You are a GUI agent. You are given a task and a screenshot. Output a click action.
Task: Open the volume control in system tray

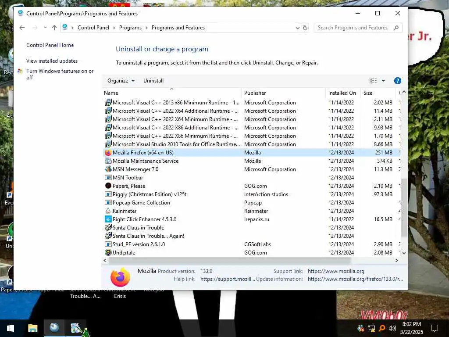[392, 328]
